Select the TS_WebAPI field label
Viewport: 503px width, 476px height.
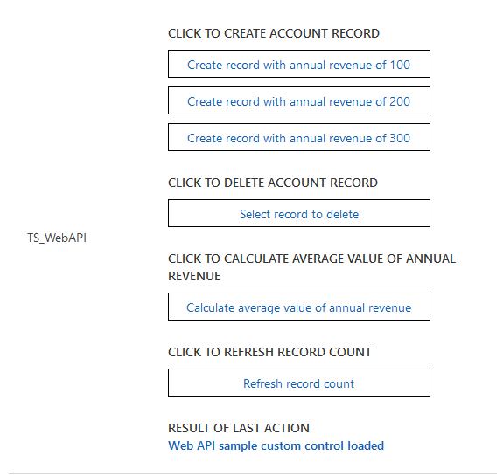pyautogui.click(x=57, y=238)
